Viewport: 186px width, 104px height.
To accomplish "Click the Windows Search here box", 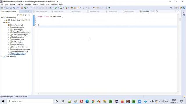I will [x=30, y=101].
